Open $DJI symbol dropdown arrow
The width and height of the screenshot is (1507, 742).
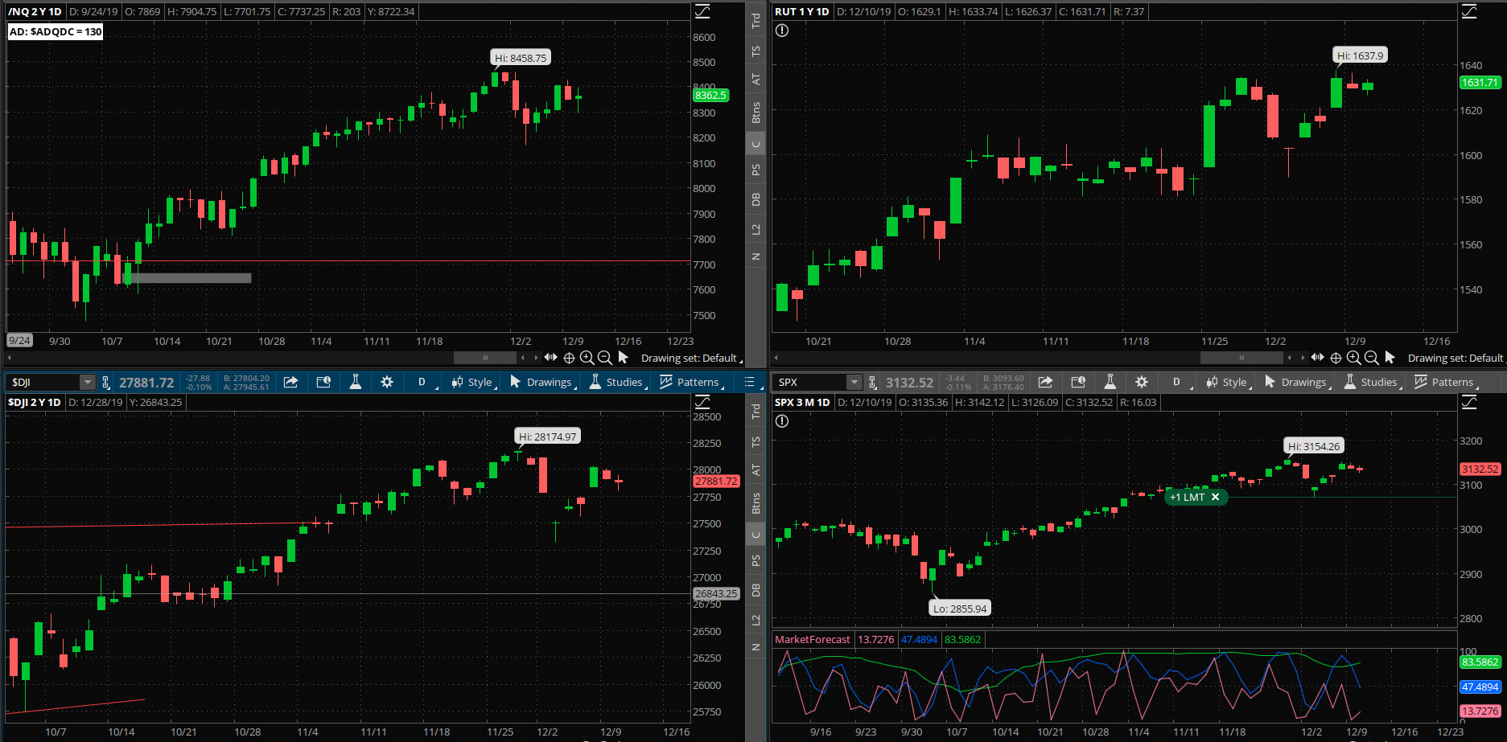[87, 382]
